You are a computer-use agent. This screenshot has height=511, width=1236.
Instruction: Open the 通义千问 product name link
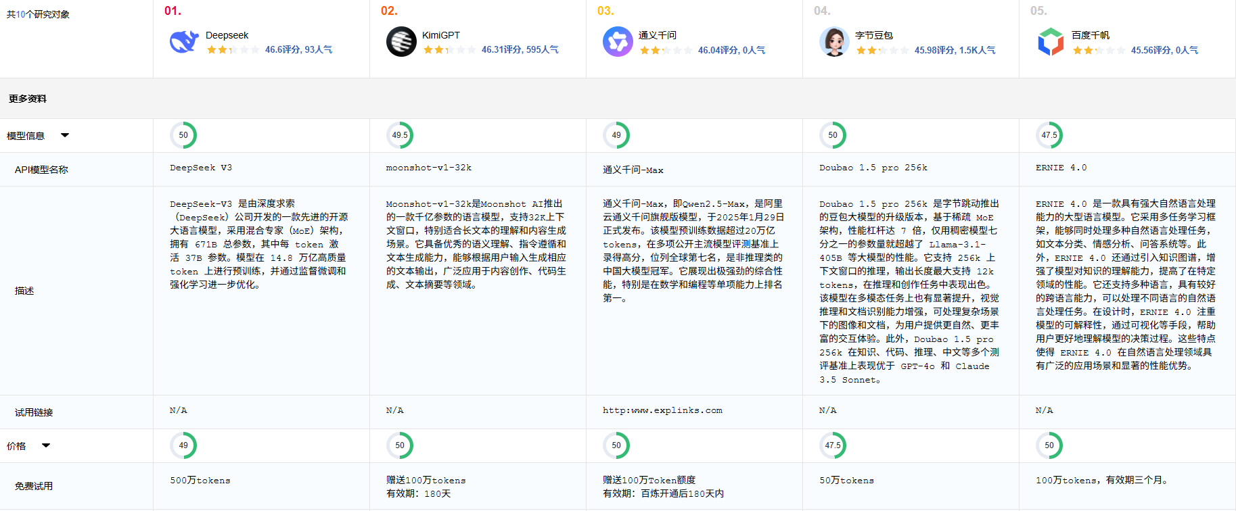click(658, 35)
